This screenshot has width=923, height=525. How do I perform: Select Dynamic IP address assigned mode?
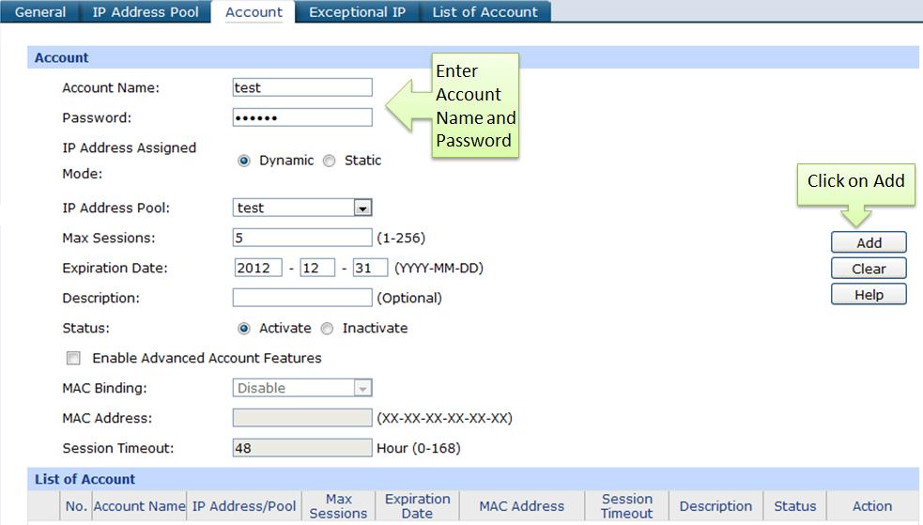point(244,161)
